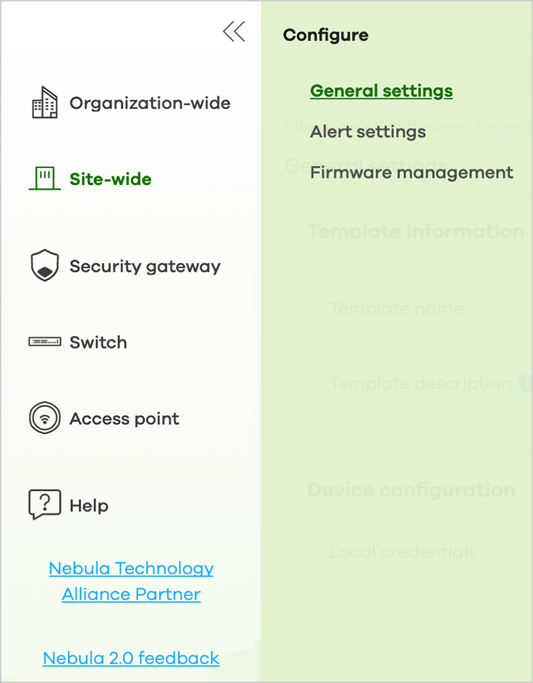
Task: Collapse the sidebar with the double-chevron icon
Action: pyautogui.click(x=234, y=31)
